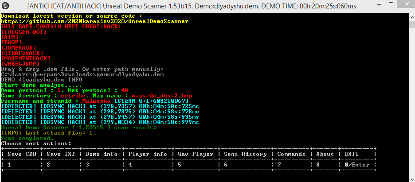
Task: Click the STEAM_0:1:608210067 steamid text
Action: point(151,101)
